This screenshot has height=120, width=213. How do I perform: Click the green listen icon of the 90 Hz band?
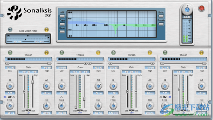click(x=10, y=52)
